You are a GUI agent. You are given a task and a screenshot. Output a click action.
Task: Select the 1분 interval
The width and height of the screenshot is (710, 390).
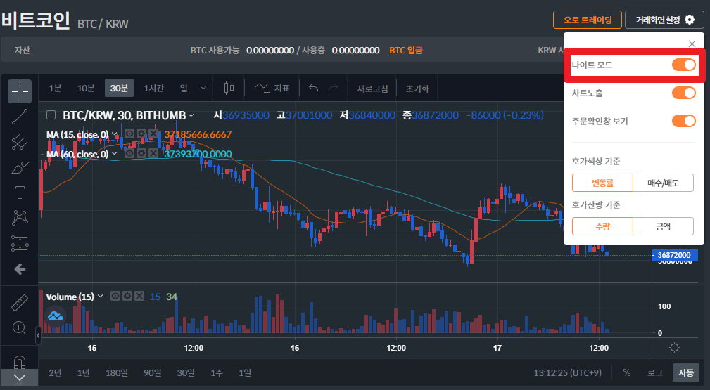(56, 89)
